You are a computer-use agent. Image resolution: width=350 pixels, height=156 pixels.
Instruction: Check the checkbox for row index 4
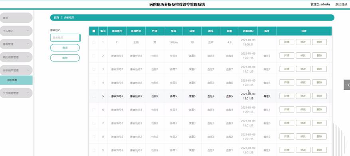94,83
